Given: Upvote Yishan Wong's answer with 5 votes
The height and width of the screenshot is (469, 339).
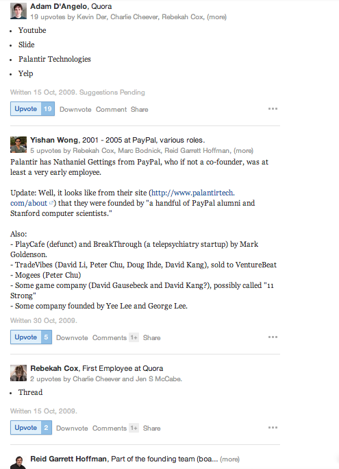Looking at the screenshot, I should (31, 337).
